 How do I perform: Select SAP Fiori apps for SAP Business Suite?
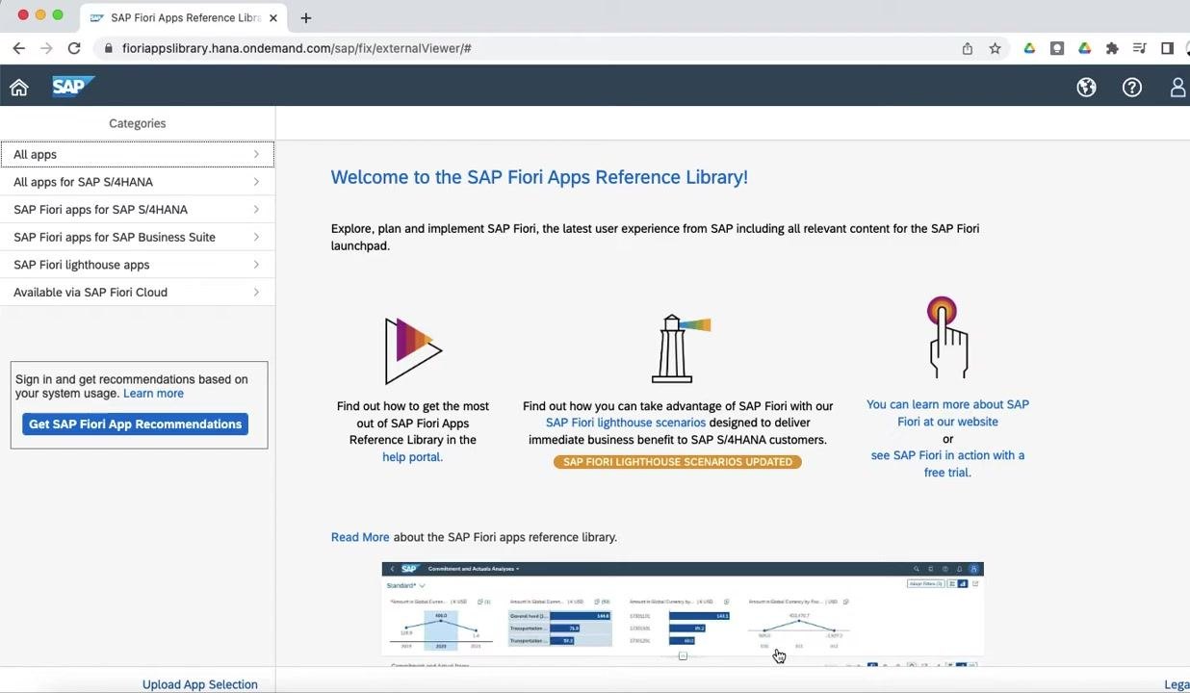(x=138, y=237)
